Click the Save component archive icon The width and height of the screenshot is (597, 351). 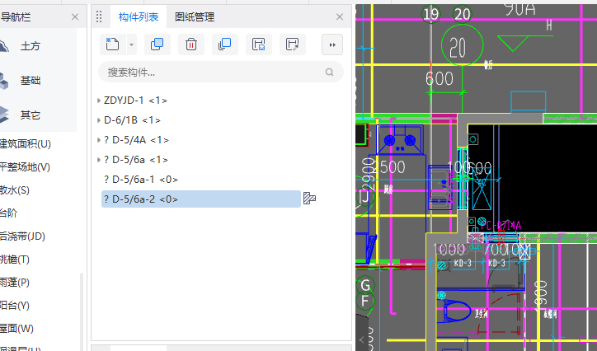pos(259,44)
